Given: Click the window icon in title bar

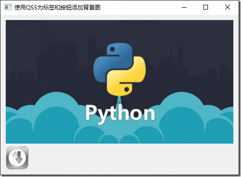Looking at the screenshot, I should pyautogui.click(x=8, y=7).
